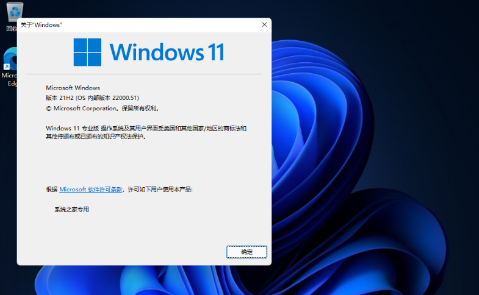Click the Windows 11 logo squares
This screenshot has width=479, height=295.
coord(87,52)
